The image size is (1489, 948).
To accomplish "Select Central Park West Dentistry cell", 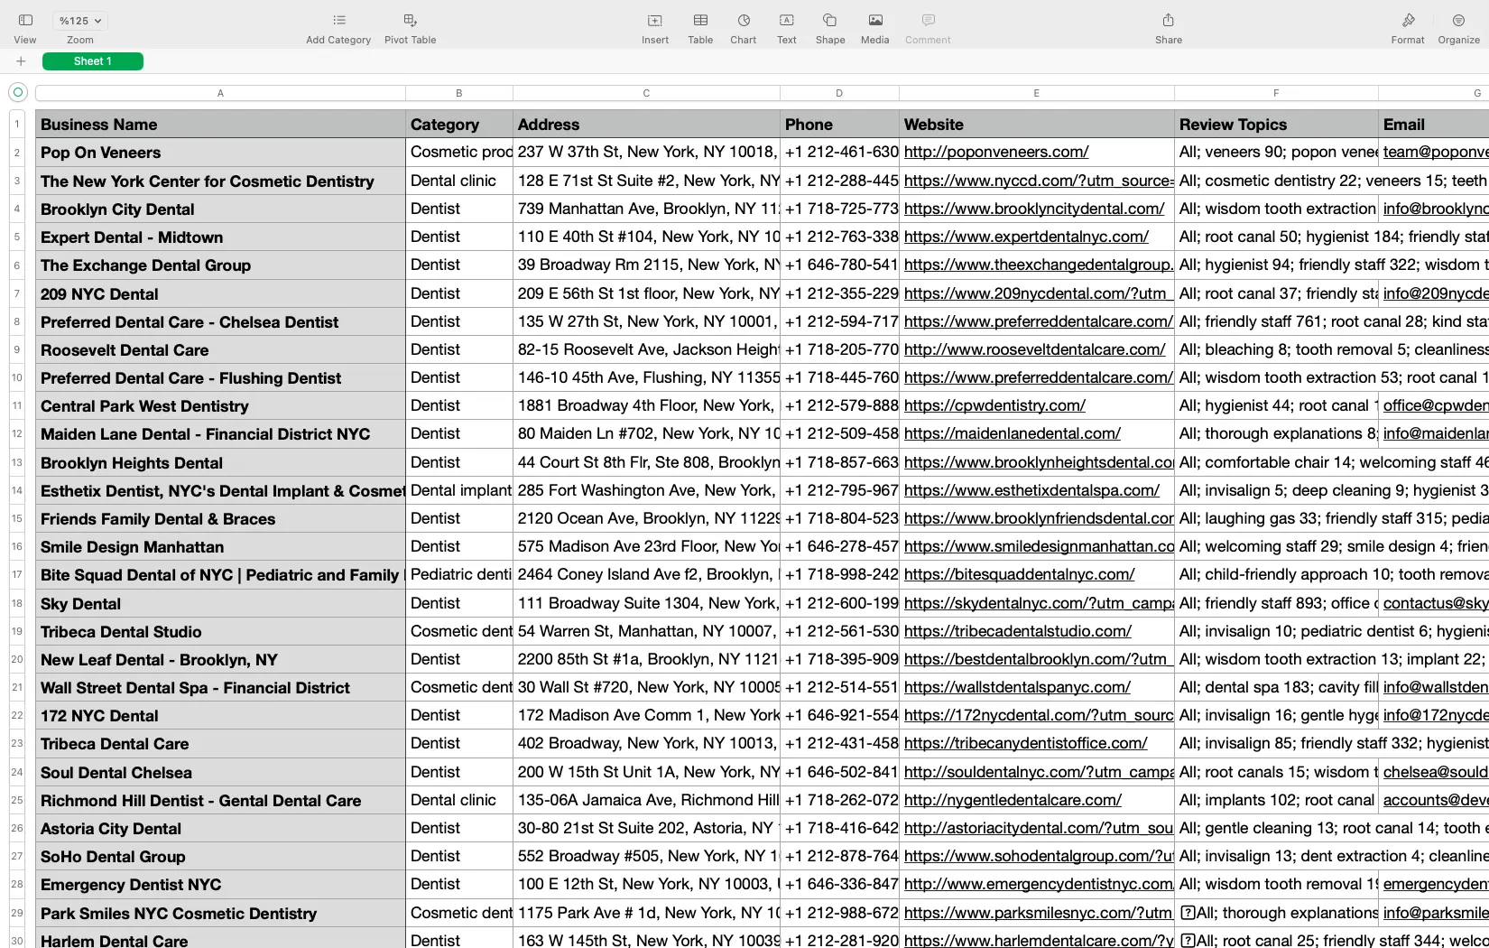I will [220, 406].
